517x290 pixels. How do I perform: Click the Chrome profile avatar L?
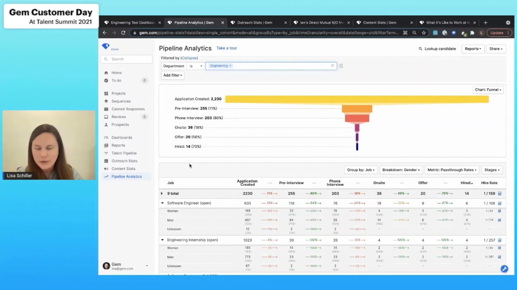click(x=481, y=33)
